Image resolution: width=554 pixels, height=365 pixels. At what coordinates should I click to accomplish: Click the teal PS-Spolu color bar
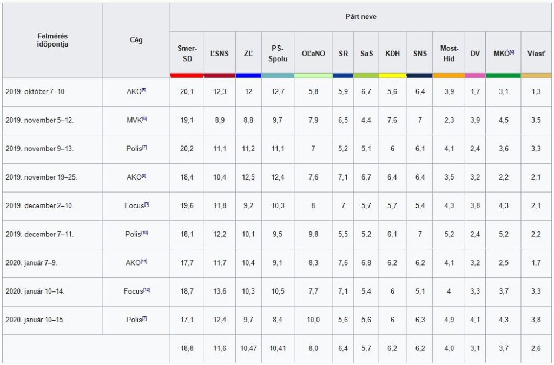pos(278,75)
